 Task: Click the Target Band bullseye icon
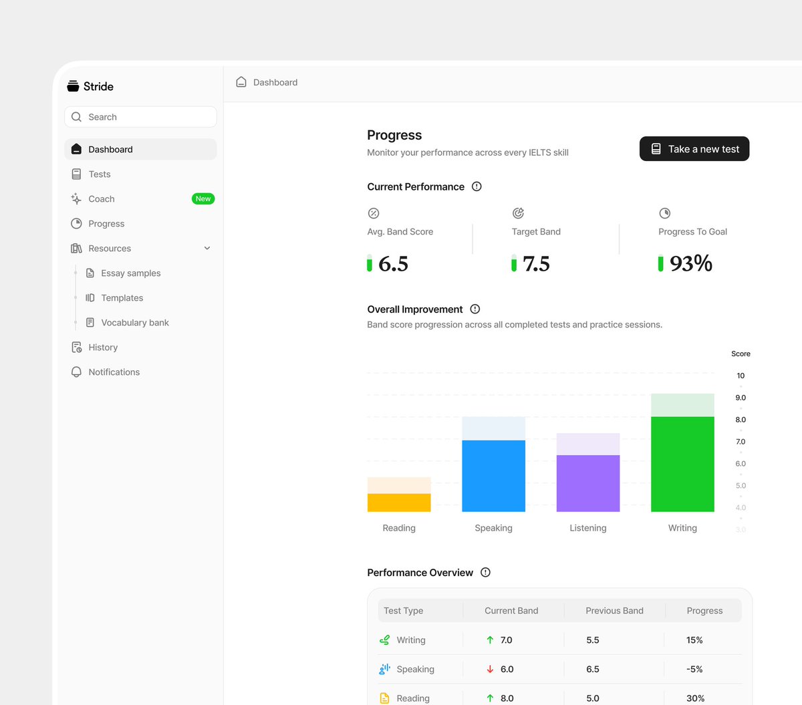click(518, 213)
